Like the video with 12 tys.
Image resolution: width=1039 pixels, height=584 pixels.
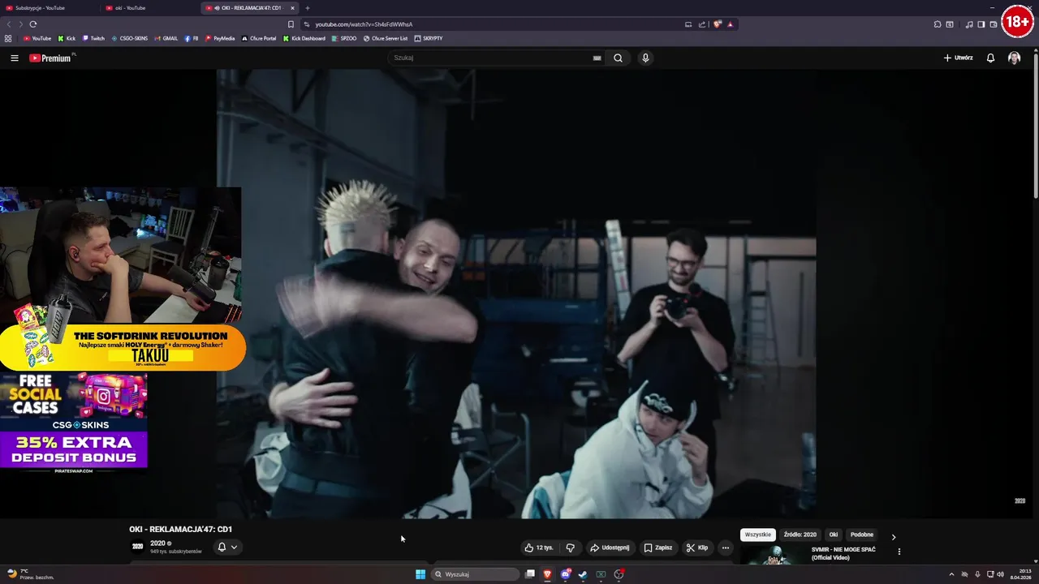click(538, 547)
